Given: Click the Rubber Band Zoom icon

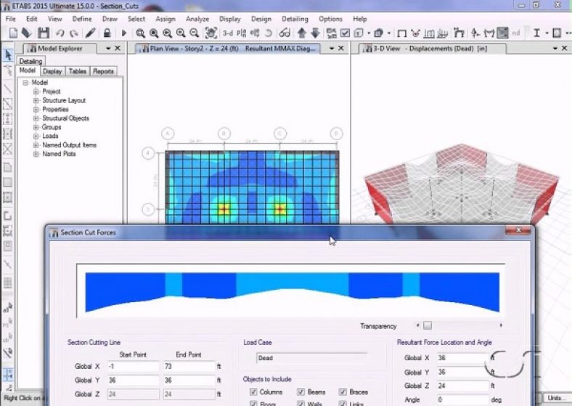Looking at the screenshot, I should [140, 33].
